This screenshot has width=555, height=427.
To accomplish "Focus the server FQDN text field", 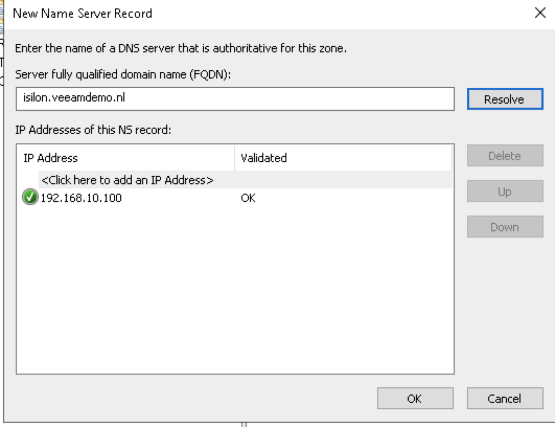I will pyautogui.click(x=235, y=99).
